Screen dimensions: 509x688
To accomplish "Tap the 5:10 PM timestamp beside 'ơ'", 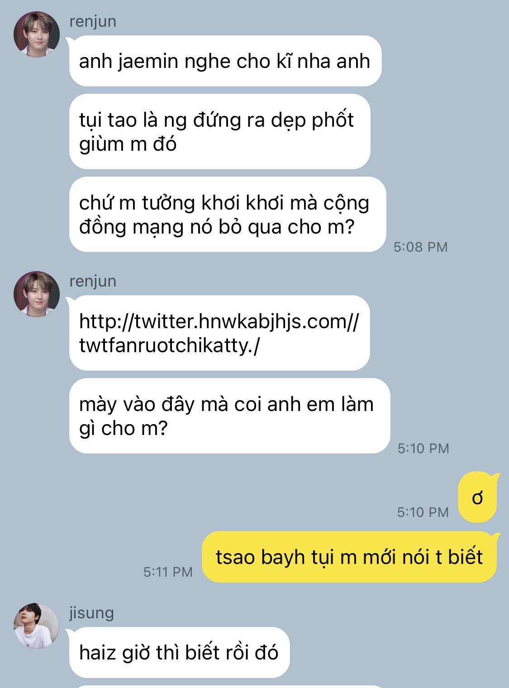I will [423, 512].
